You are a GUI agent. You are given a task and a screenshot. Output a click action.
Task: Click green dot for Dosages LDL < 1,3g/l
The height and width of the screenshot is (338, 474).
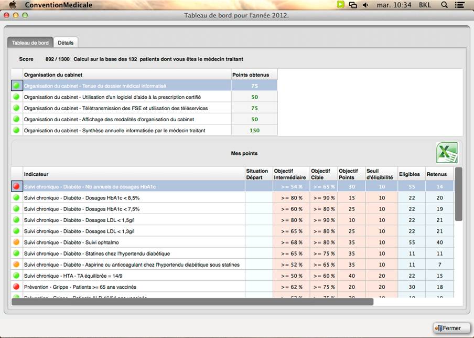pos(17,231)
